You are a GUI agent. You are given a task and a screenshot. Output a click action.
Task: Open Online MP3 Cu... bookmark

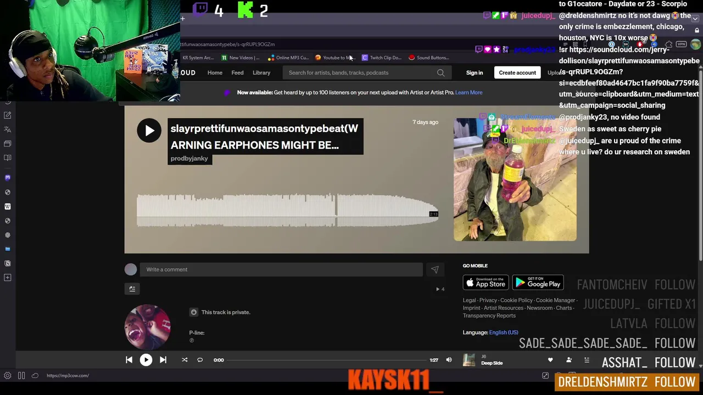click(x=288, y=58)
